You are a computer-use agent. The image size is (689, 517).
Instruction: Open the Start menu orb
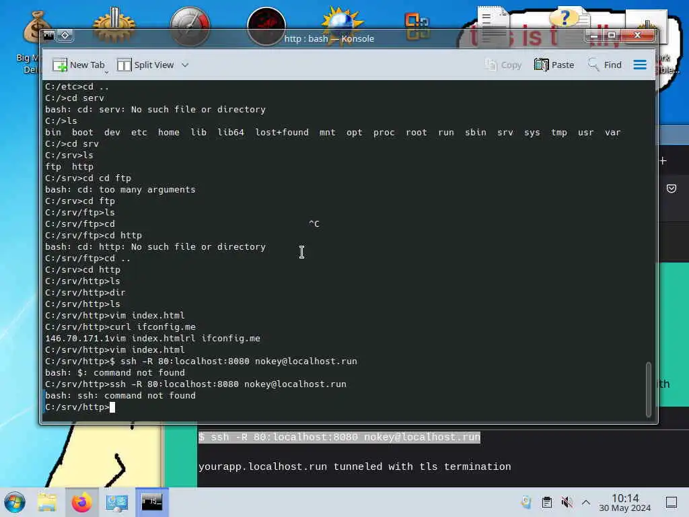(x=15, y=502)
